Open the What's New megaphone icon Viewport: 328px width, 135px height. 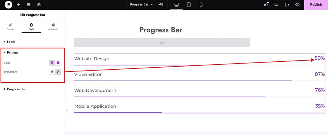(266, 5)
